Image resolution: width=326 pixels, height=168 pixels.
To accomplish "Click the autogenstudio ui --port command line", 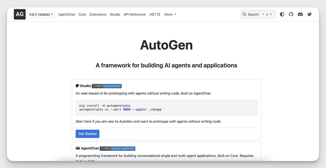I will [120, 109].
